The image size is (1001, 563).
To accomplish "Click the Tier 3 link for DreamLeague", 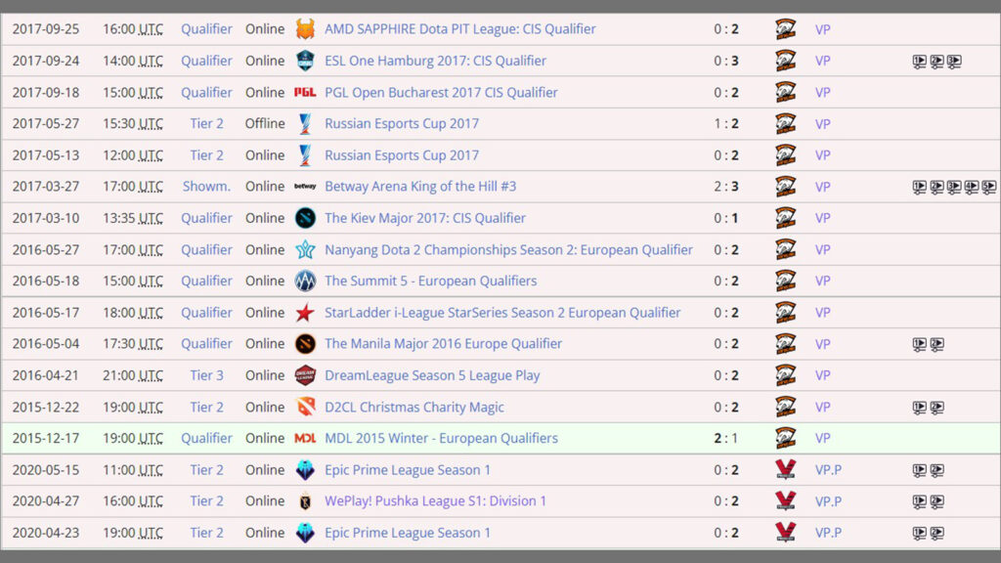I will point(206,375).
